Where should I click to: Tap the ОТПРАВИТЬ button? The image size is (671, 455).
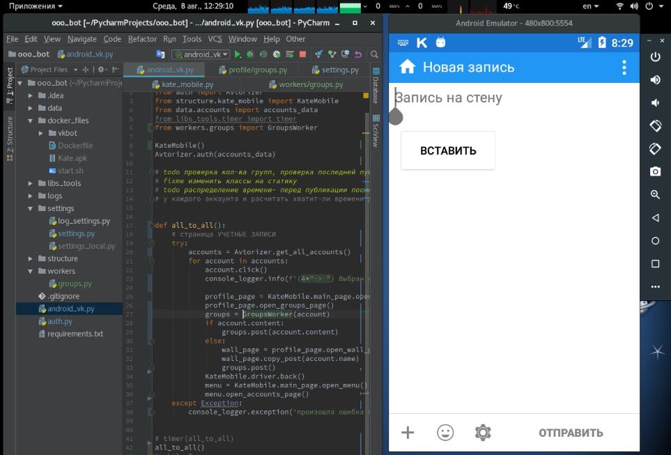[x=571, y=433]
